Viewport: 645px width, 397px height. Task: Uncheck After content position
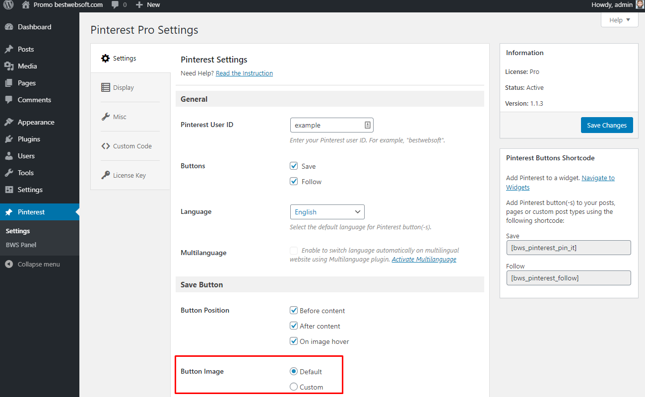point(294,326)
